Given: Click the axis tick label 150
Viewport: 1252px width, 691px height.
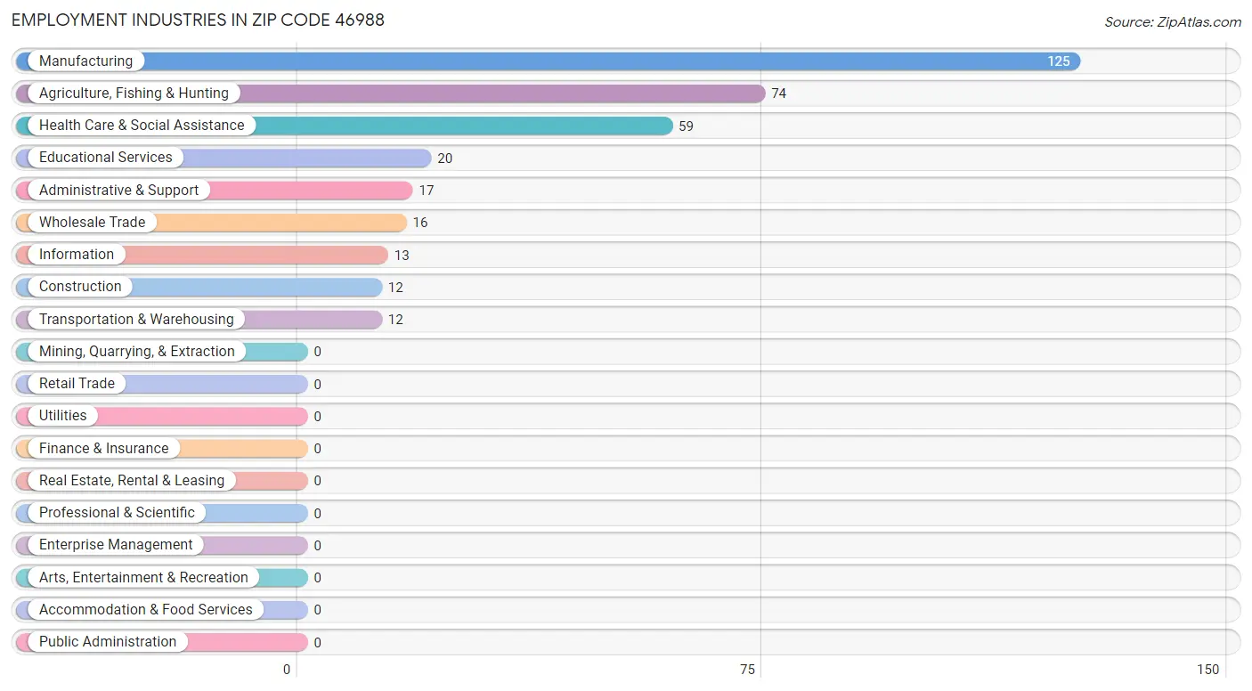Looking at the screenshot, I should pos(1208,670).
